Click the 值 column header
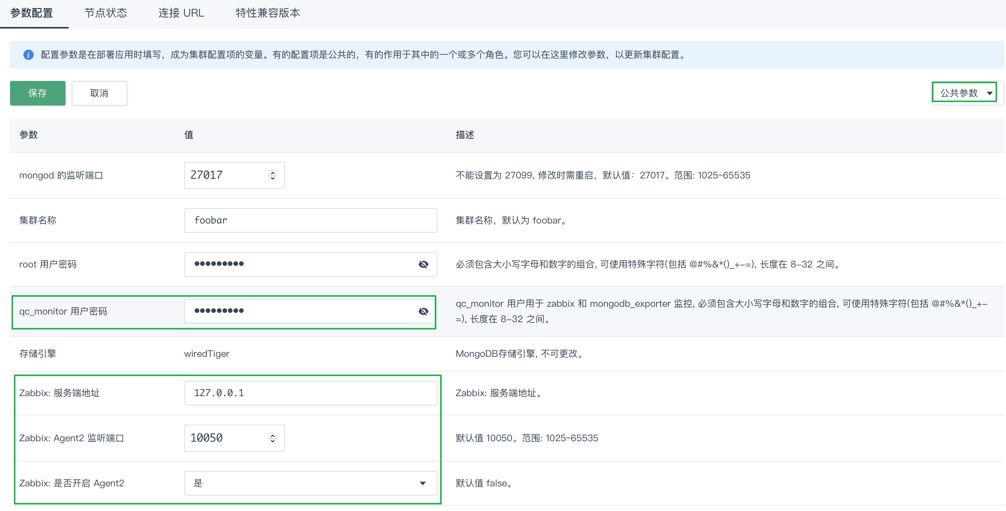 [189, 135]
